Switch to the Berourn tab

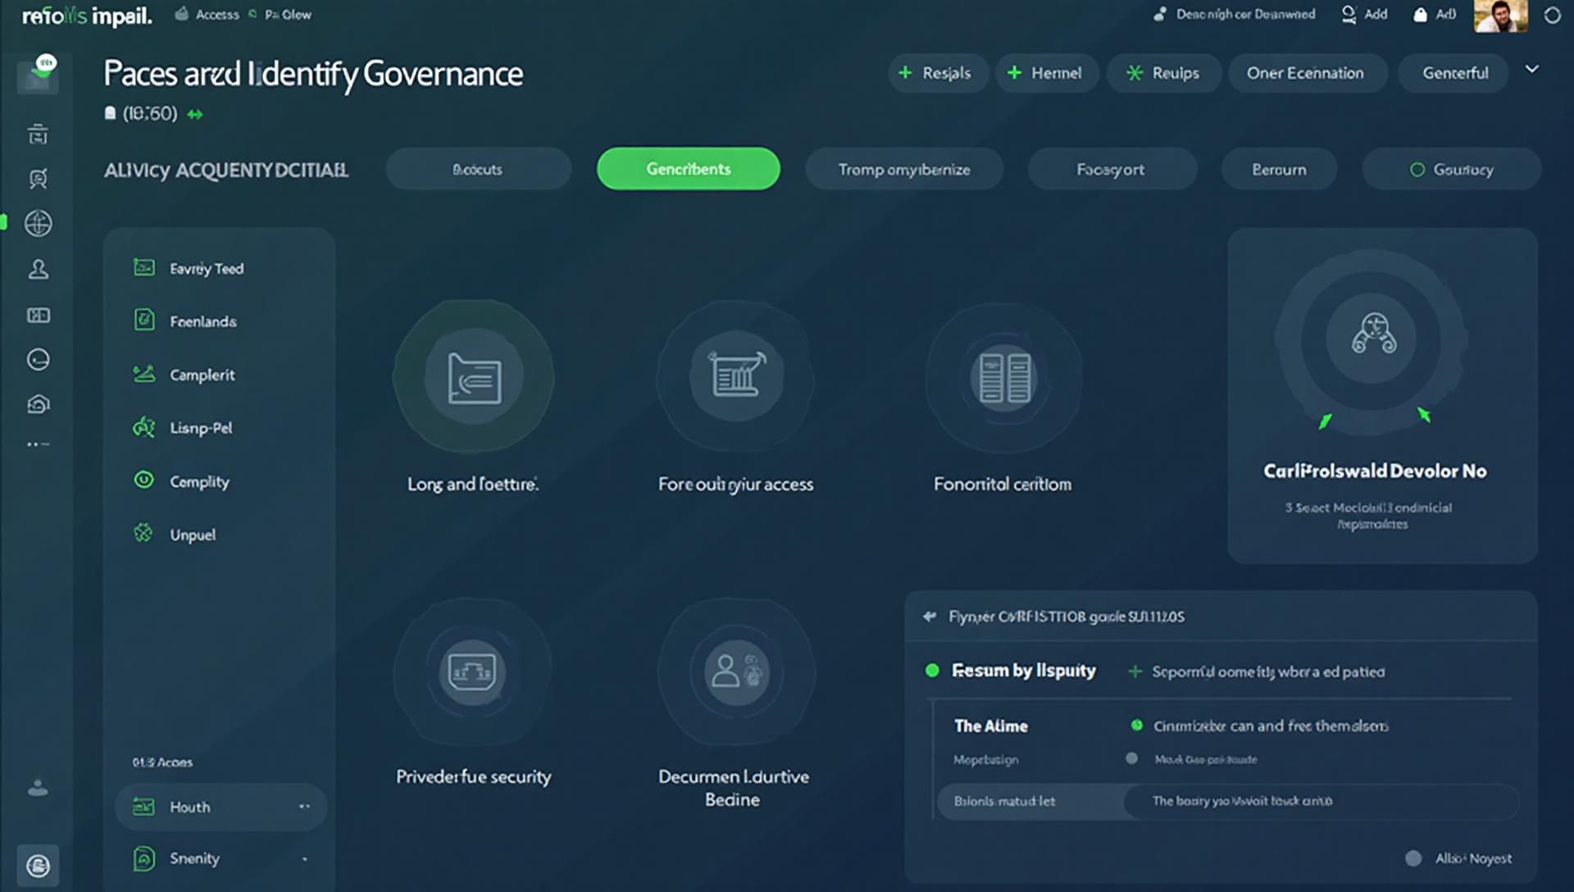(1279, 169)
